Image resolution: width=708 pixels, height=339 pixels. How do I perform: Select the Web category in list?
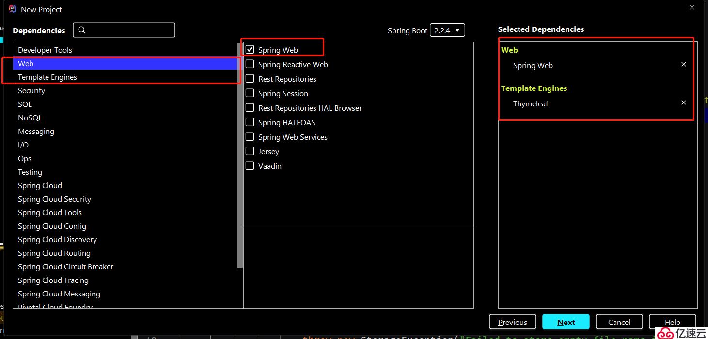pos(126,63)
